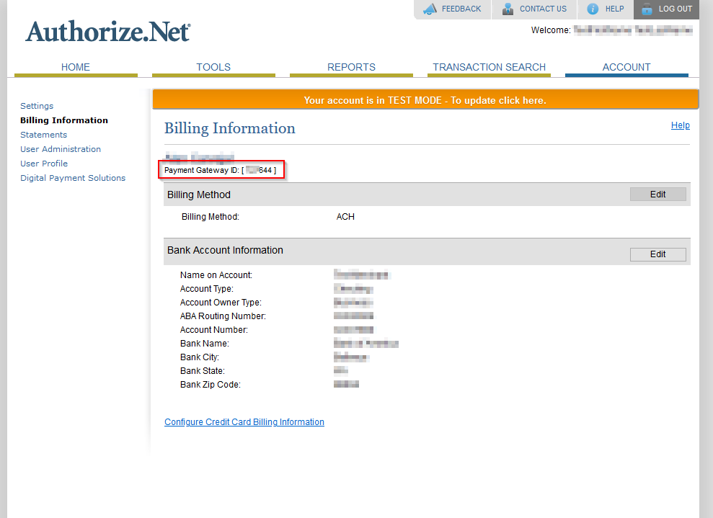Click the ACH billing method value
713x518 pixels.
(345, 217)
